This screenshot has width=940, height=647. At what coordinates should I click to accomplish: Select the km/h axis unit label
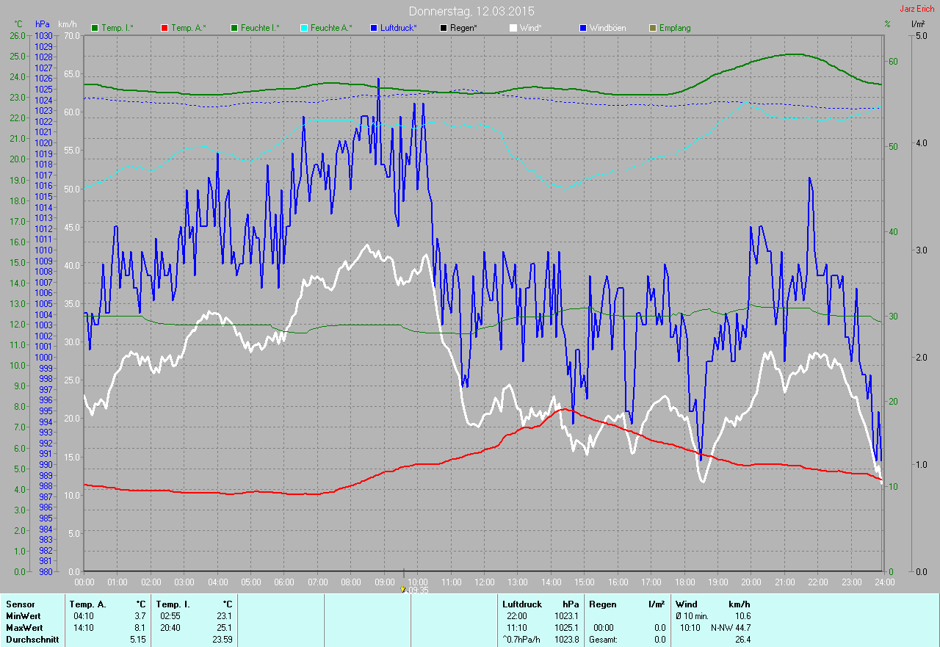(68, 25)
